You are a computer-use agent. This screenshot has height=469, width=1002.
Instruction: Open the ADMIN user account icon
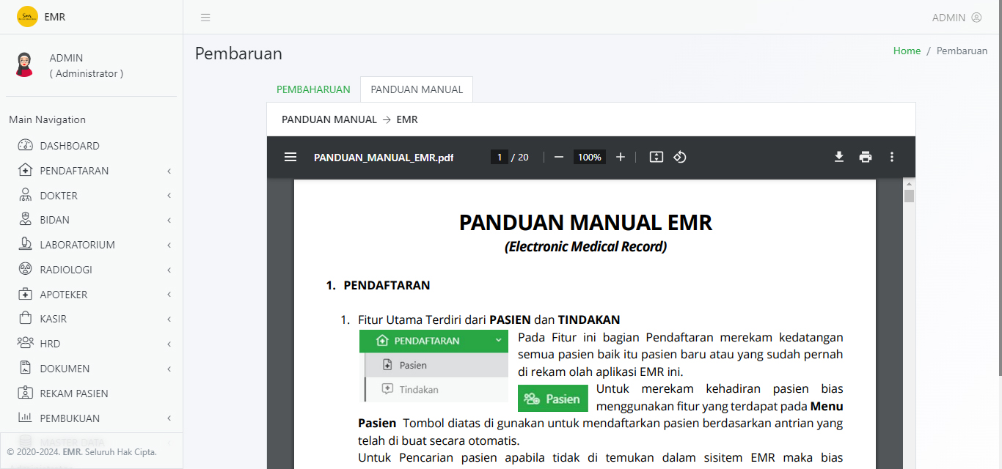coord(976,18)
